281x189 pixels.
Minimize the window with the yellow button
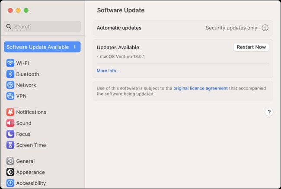coord(18,10)
